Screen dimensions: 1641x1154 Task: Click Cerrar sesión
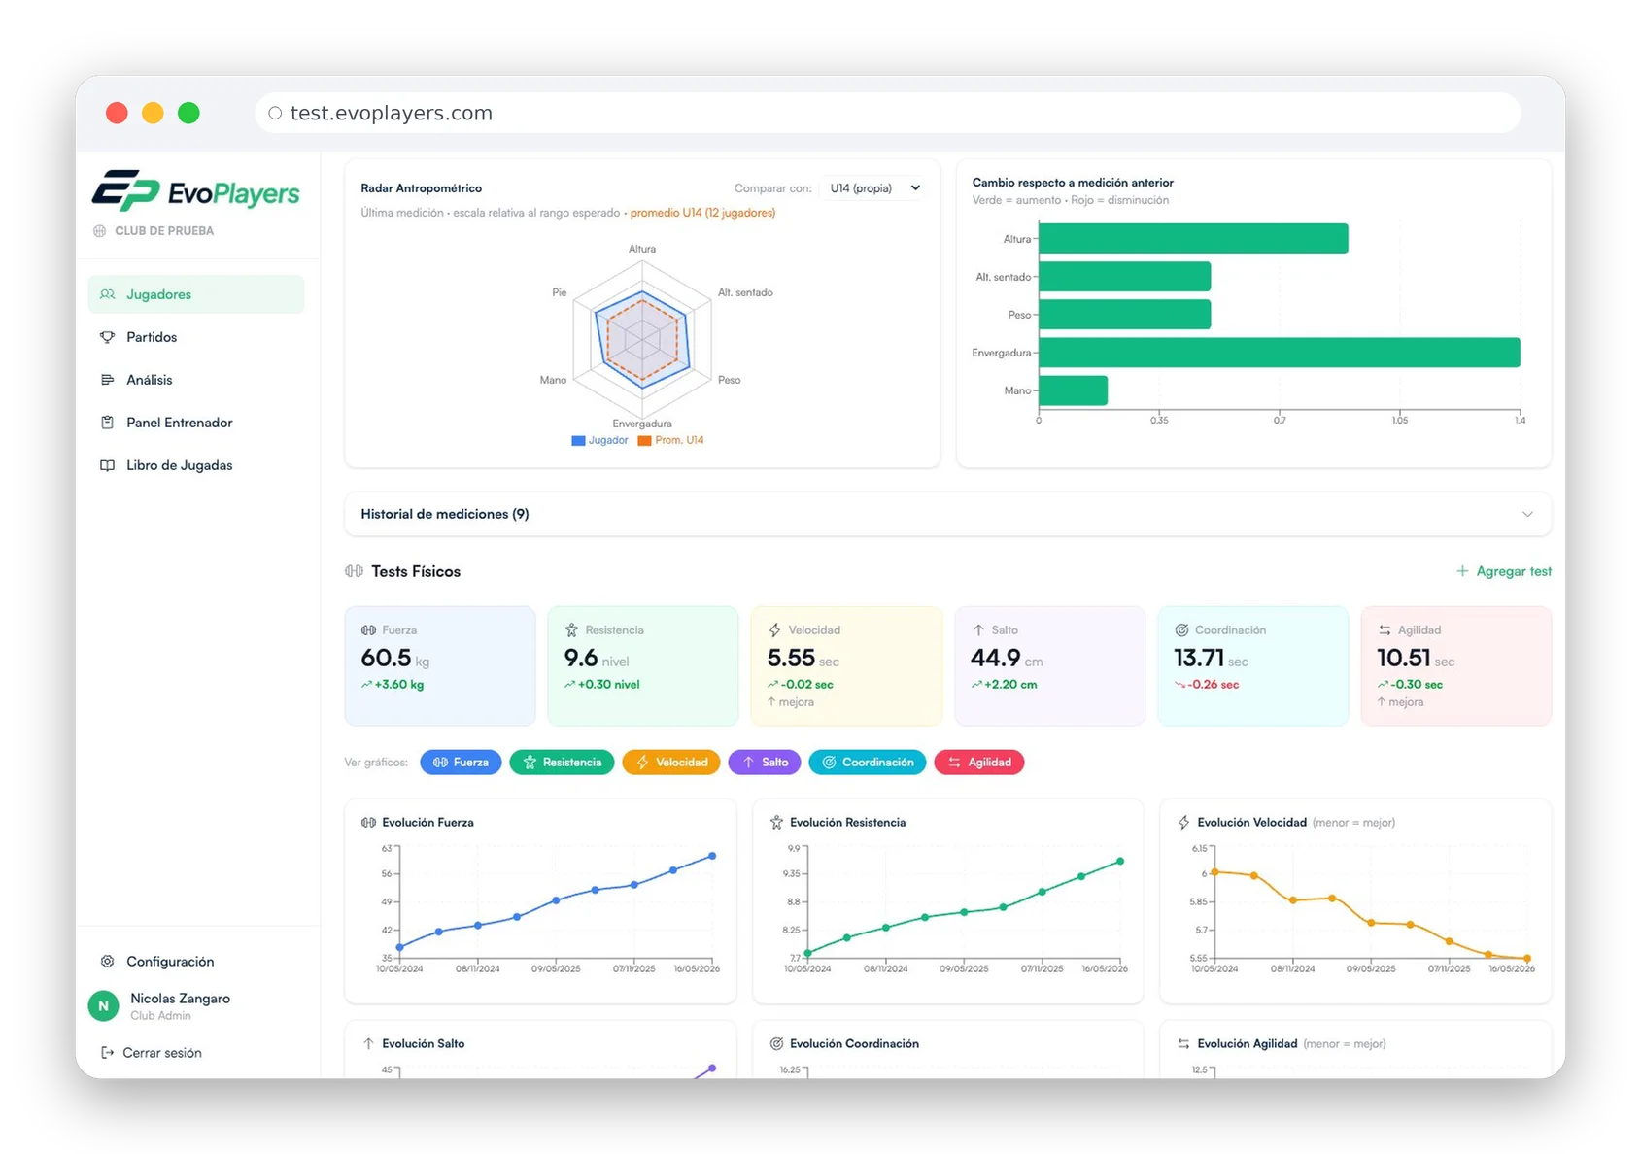coord(152,1053)
